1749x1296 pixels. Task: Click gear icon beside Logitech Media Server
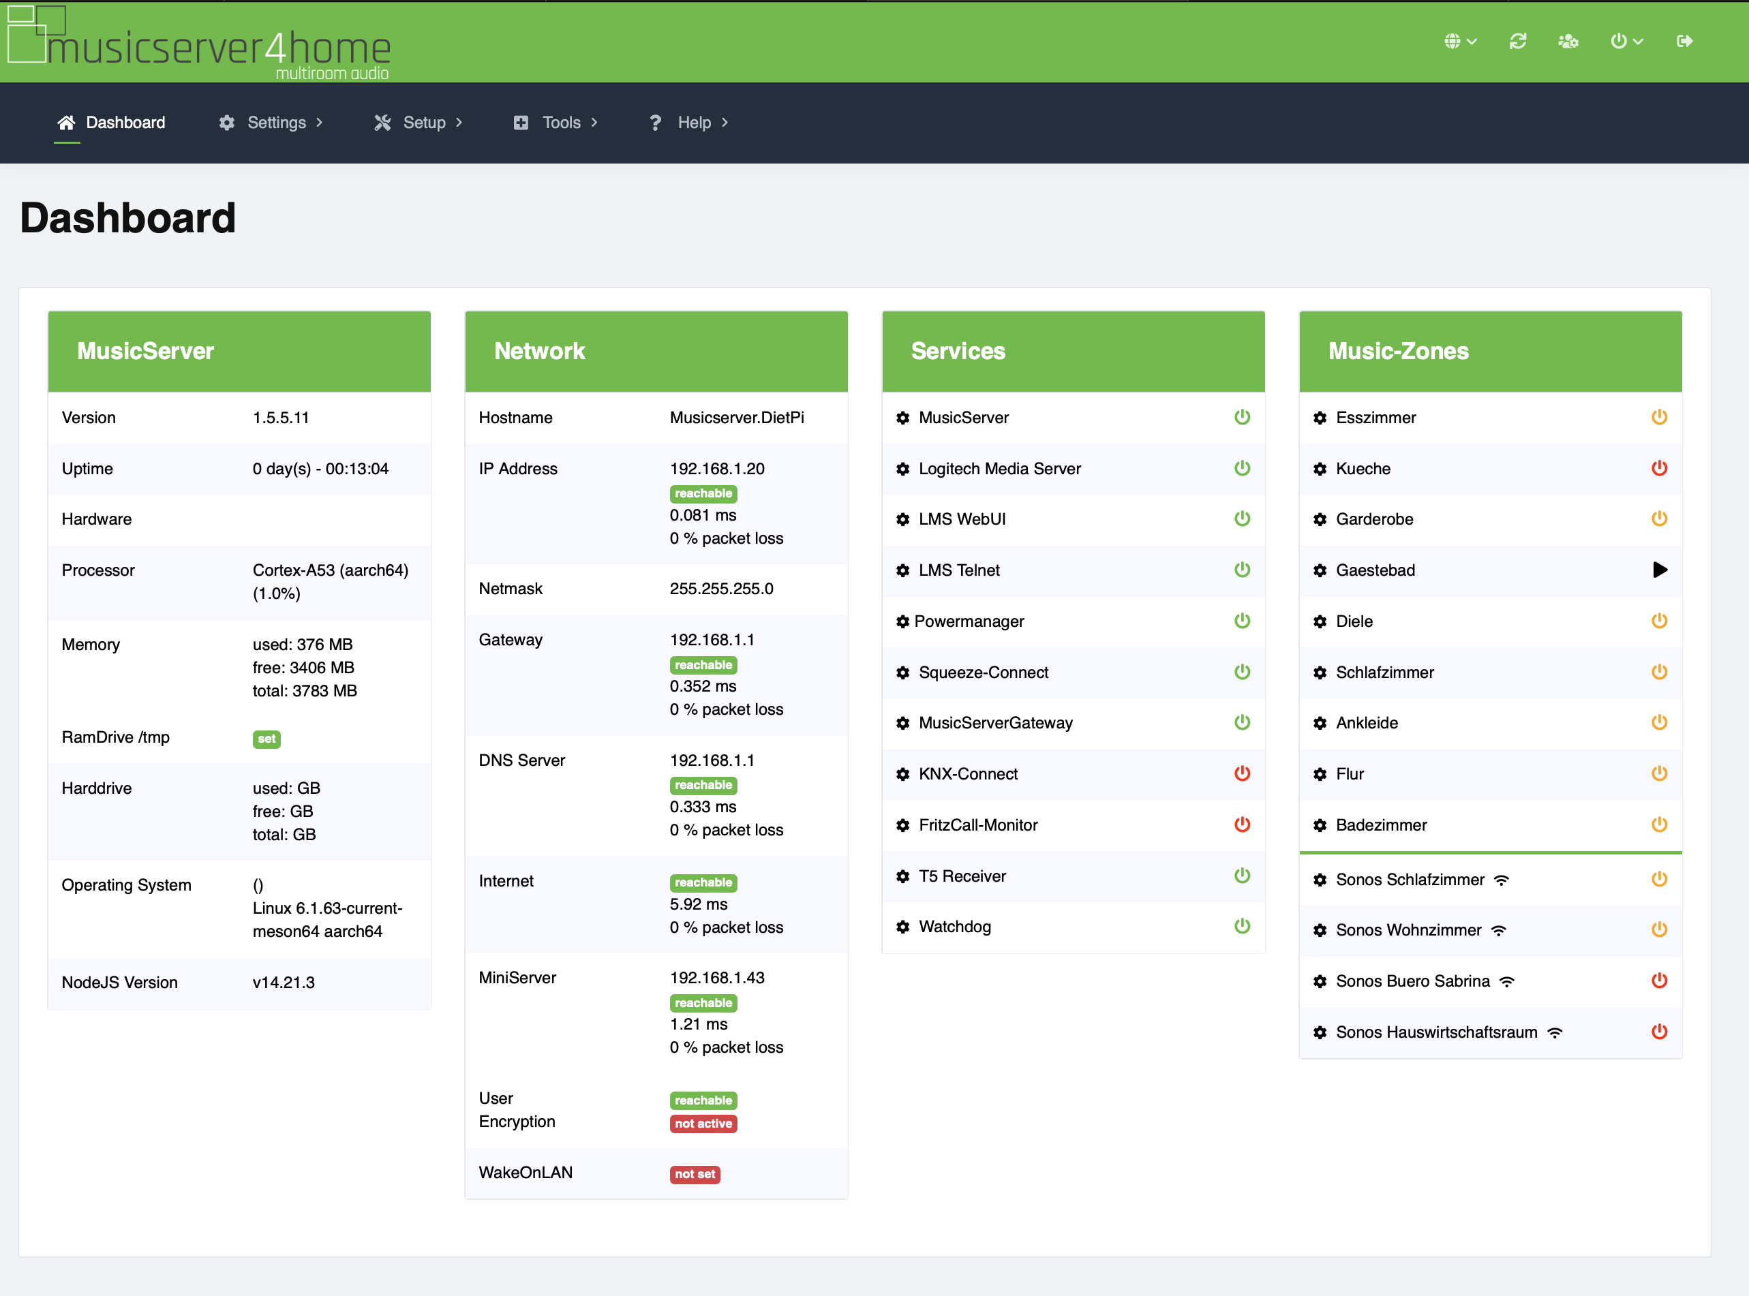(902, 469)
